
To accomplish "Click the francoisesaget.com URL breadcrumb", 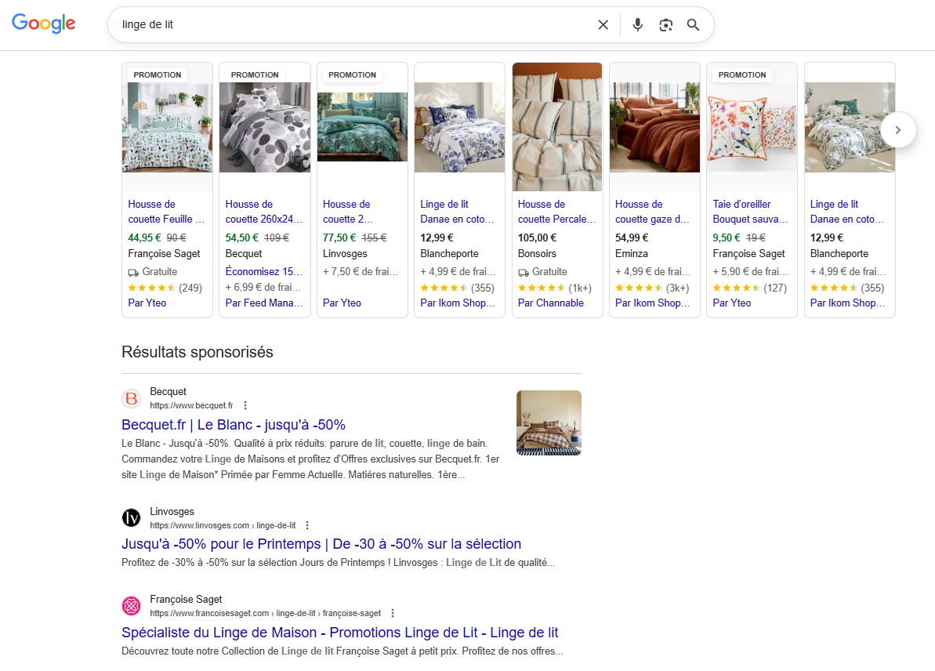I will click(266, 613).
